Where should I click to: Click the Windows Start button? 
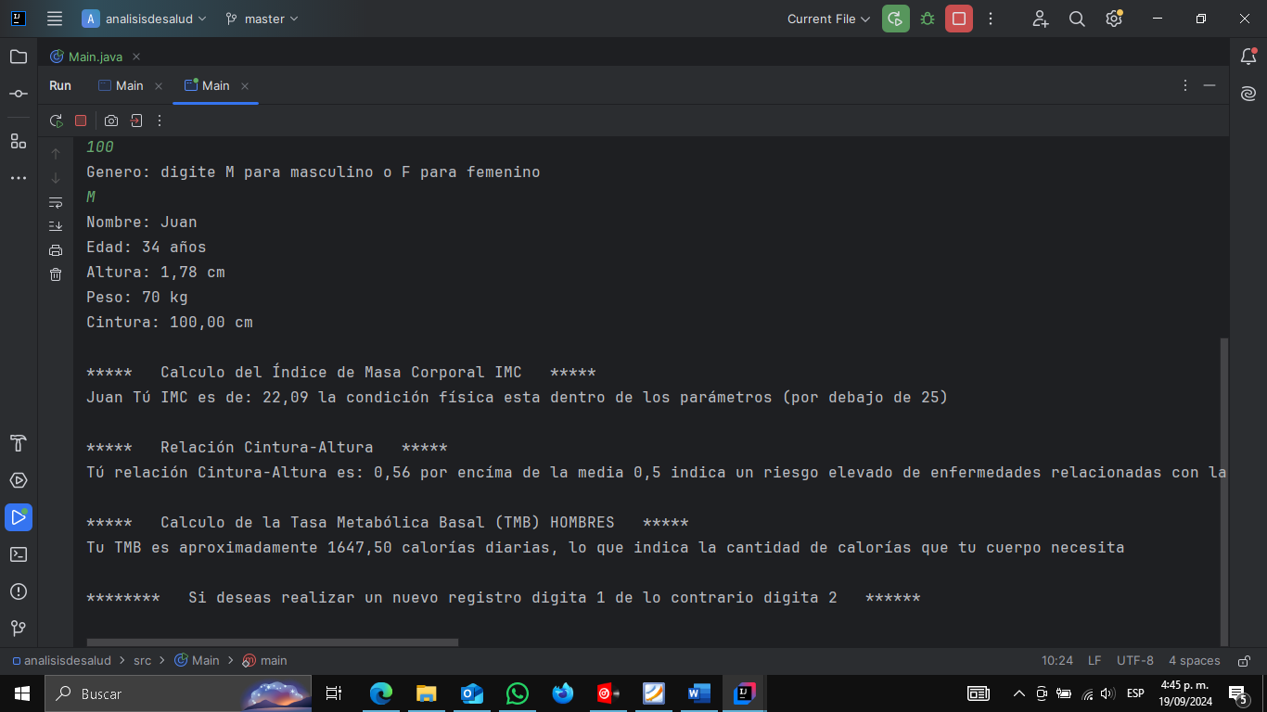22,693
